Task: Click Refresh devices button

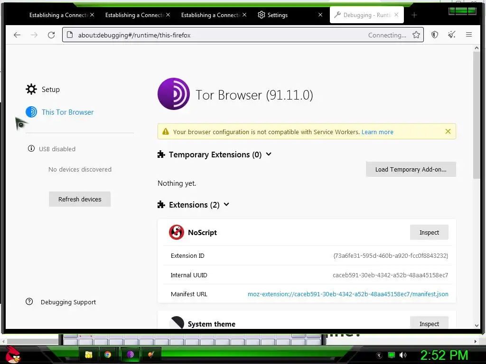Action: coord(80,199)
